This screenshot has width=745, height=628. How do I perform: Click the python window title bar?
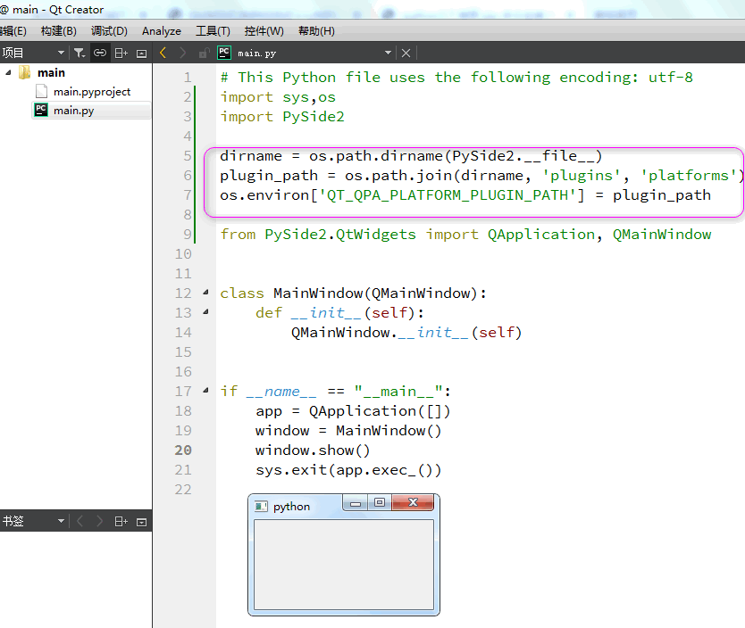[x=297, y=506]
